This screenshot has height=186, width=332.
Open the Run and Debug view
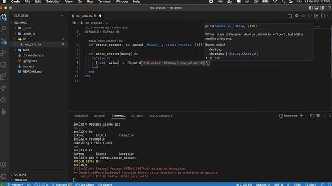4,53
